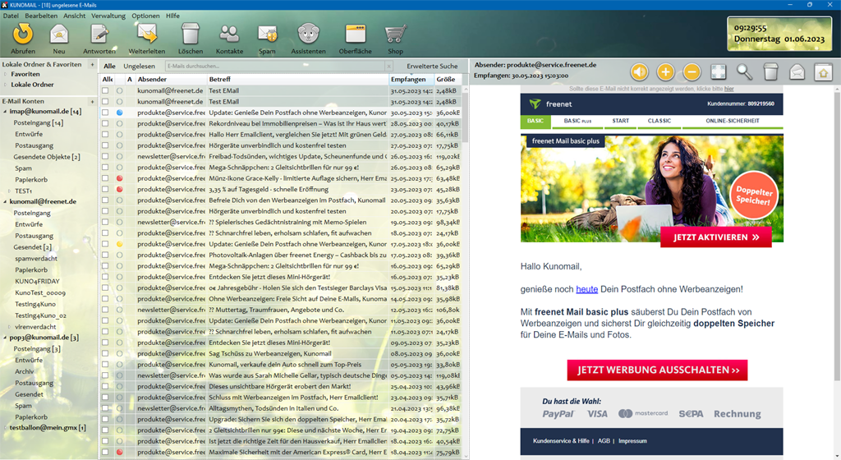The image size is (841, 460).
Task: Follow the 'heute' link in email
Action: tap(586, 289)
